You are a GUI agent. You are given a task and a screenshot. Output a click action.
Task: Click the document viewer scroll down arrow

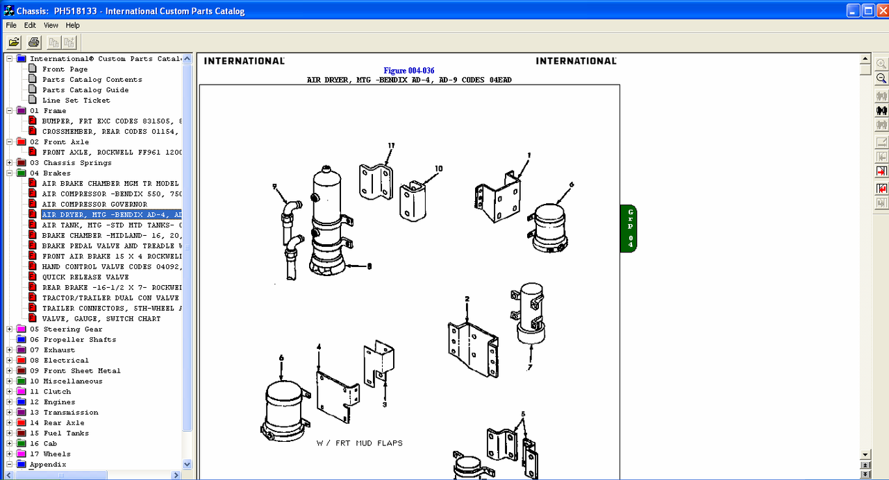coord(865,454)
